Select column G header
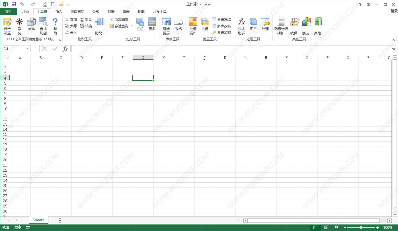398x231 pixels. [143, 58]
